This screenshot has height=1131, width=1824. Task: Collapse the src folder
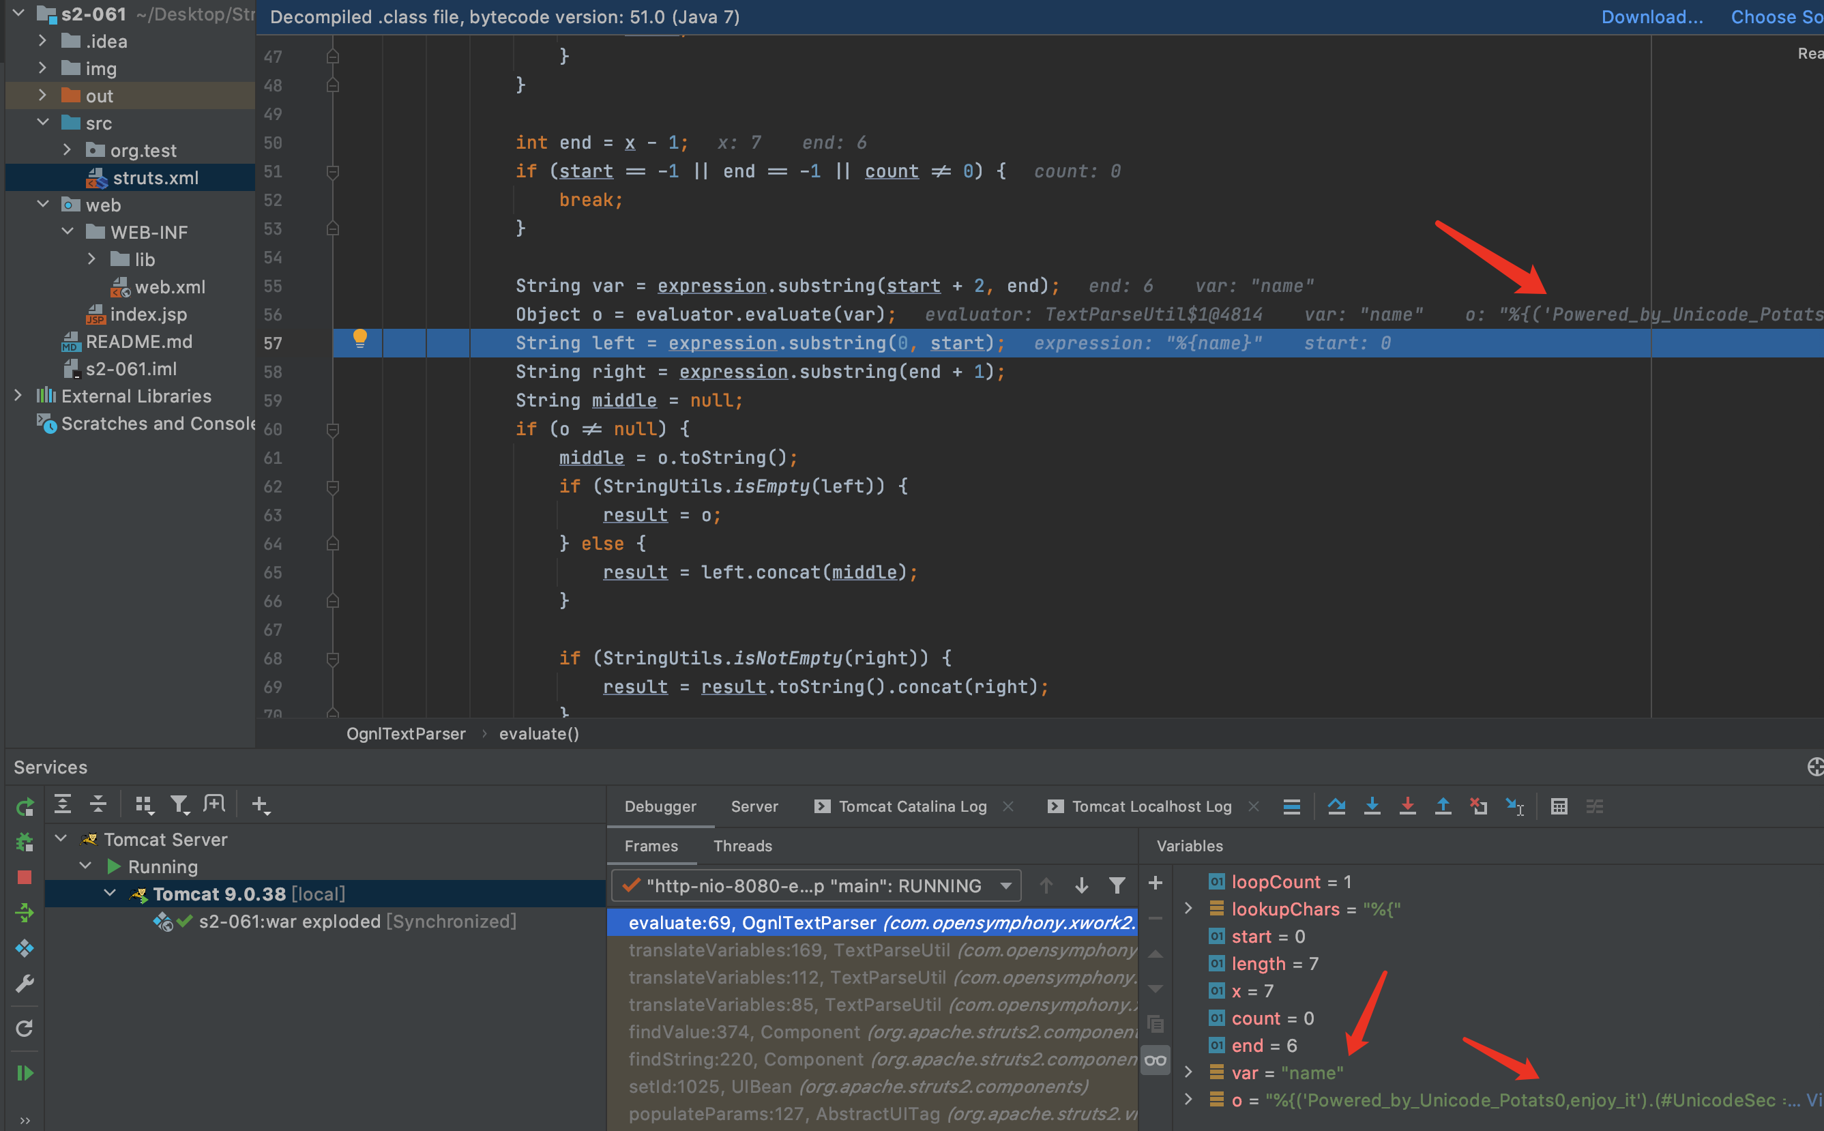pyautogui.click(x=42, y=122)
